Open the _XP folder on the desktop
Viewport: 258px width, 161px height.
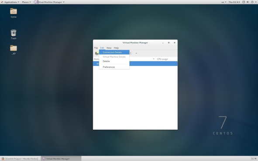tap(14, 49)
